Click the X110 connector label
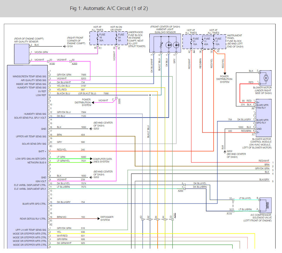282x253 pixels. click(229, 213)
